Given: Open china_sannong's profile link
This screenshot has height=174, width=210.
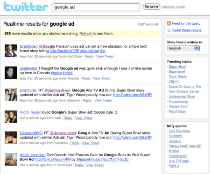Looking at the screenshot, I should pyautogui.click(x=32, y=155).
